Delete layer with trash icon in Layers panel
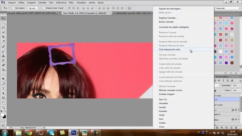 tap(236, 128)
